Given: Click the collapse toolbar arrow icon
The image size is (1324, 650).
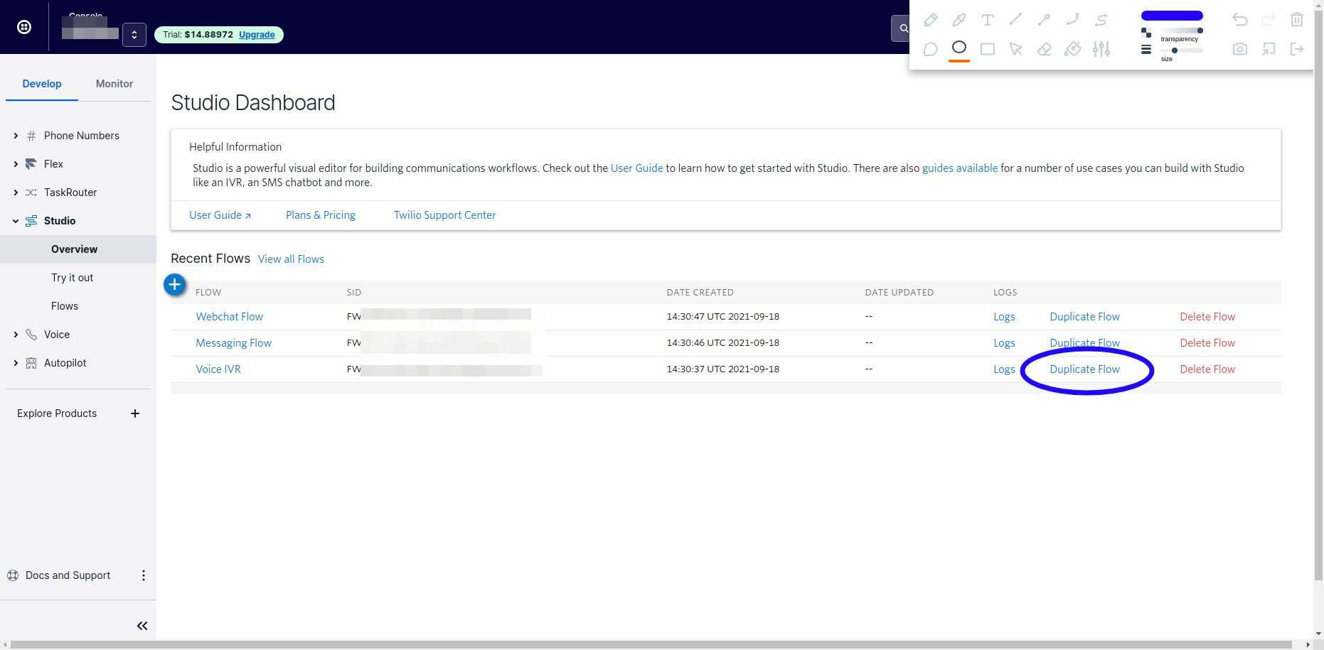Looking at the screenshot, I should click(1268, 49).
